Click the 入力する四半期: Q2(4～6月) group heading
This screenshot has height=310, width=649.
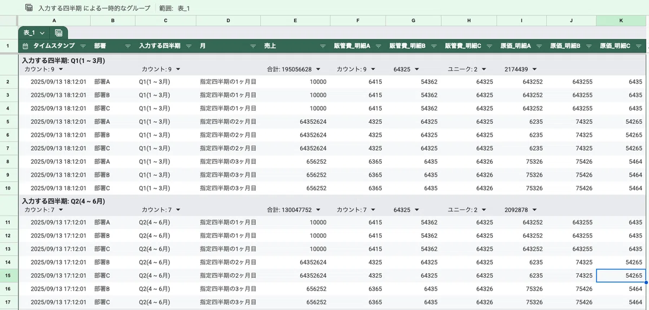[x=63, y=201]
